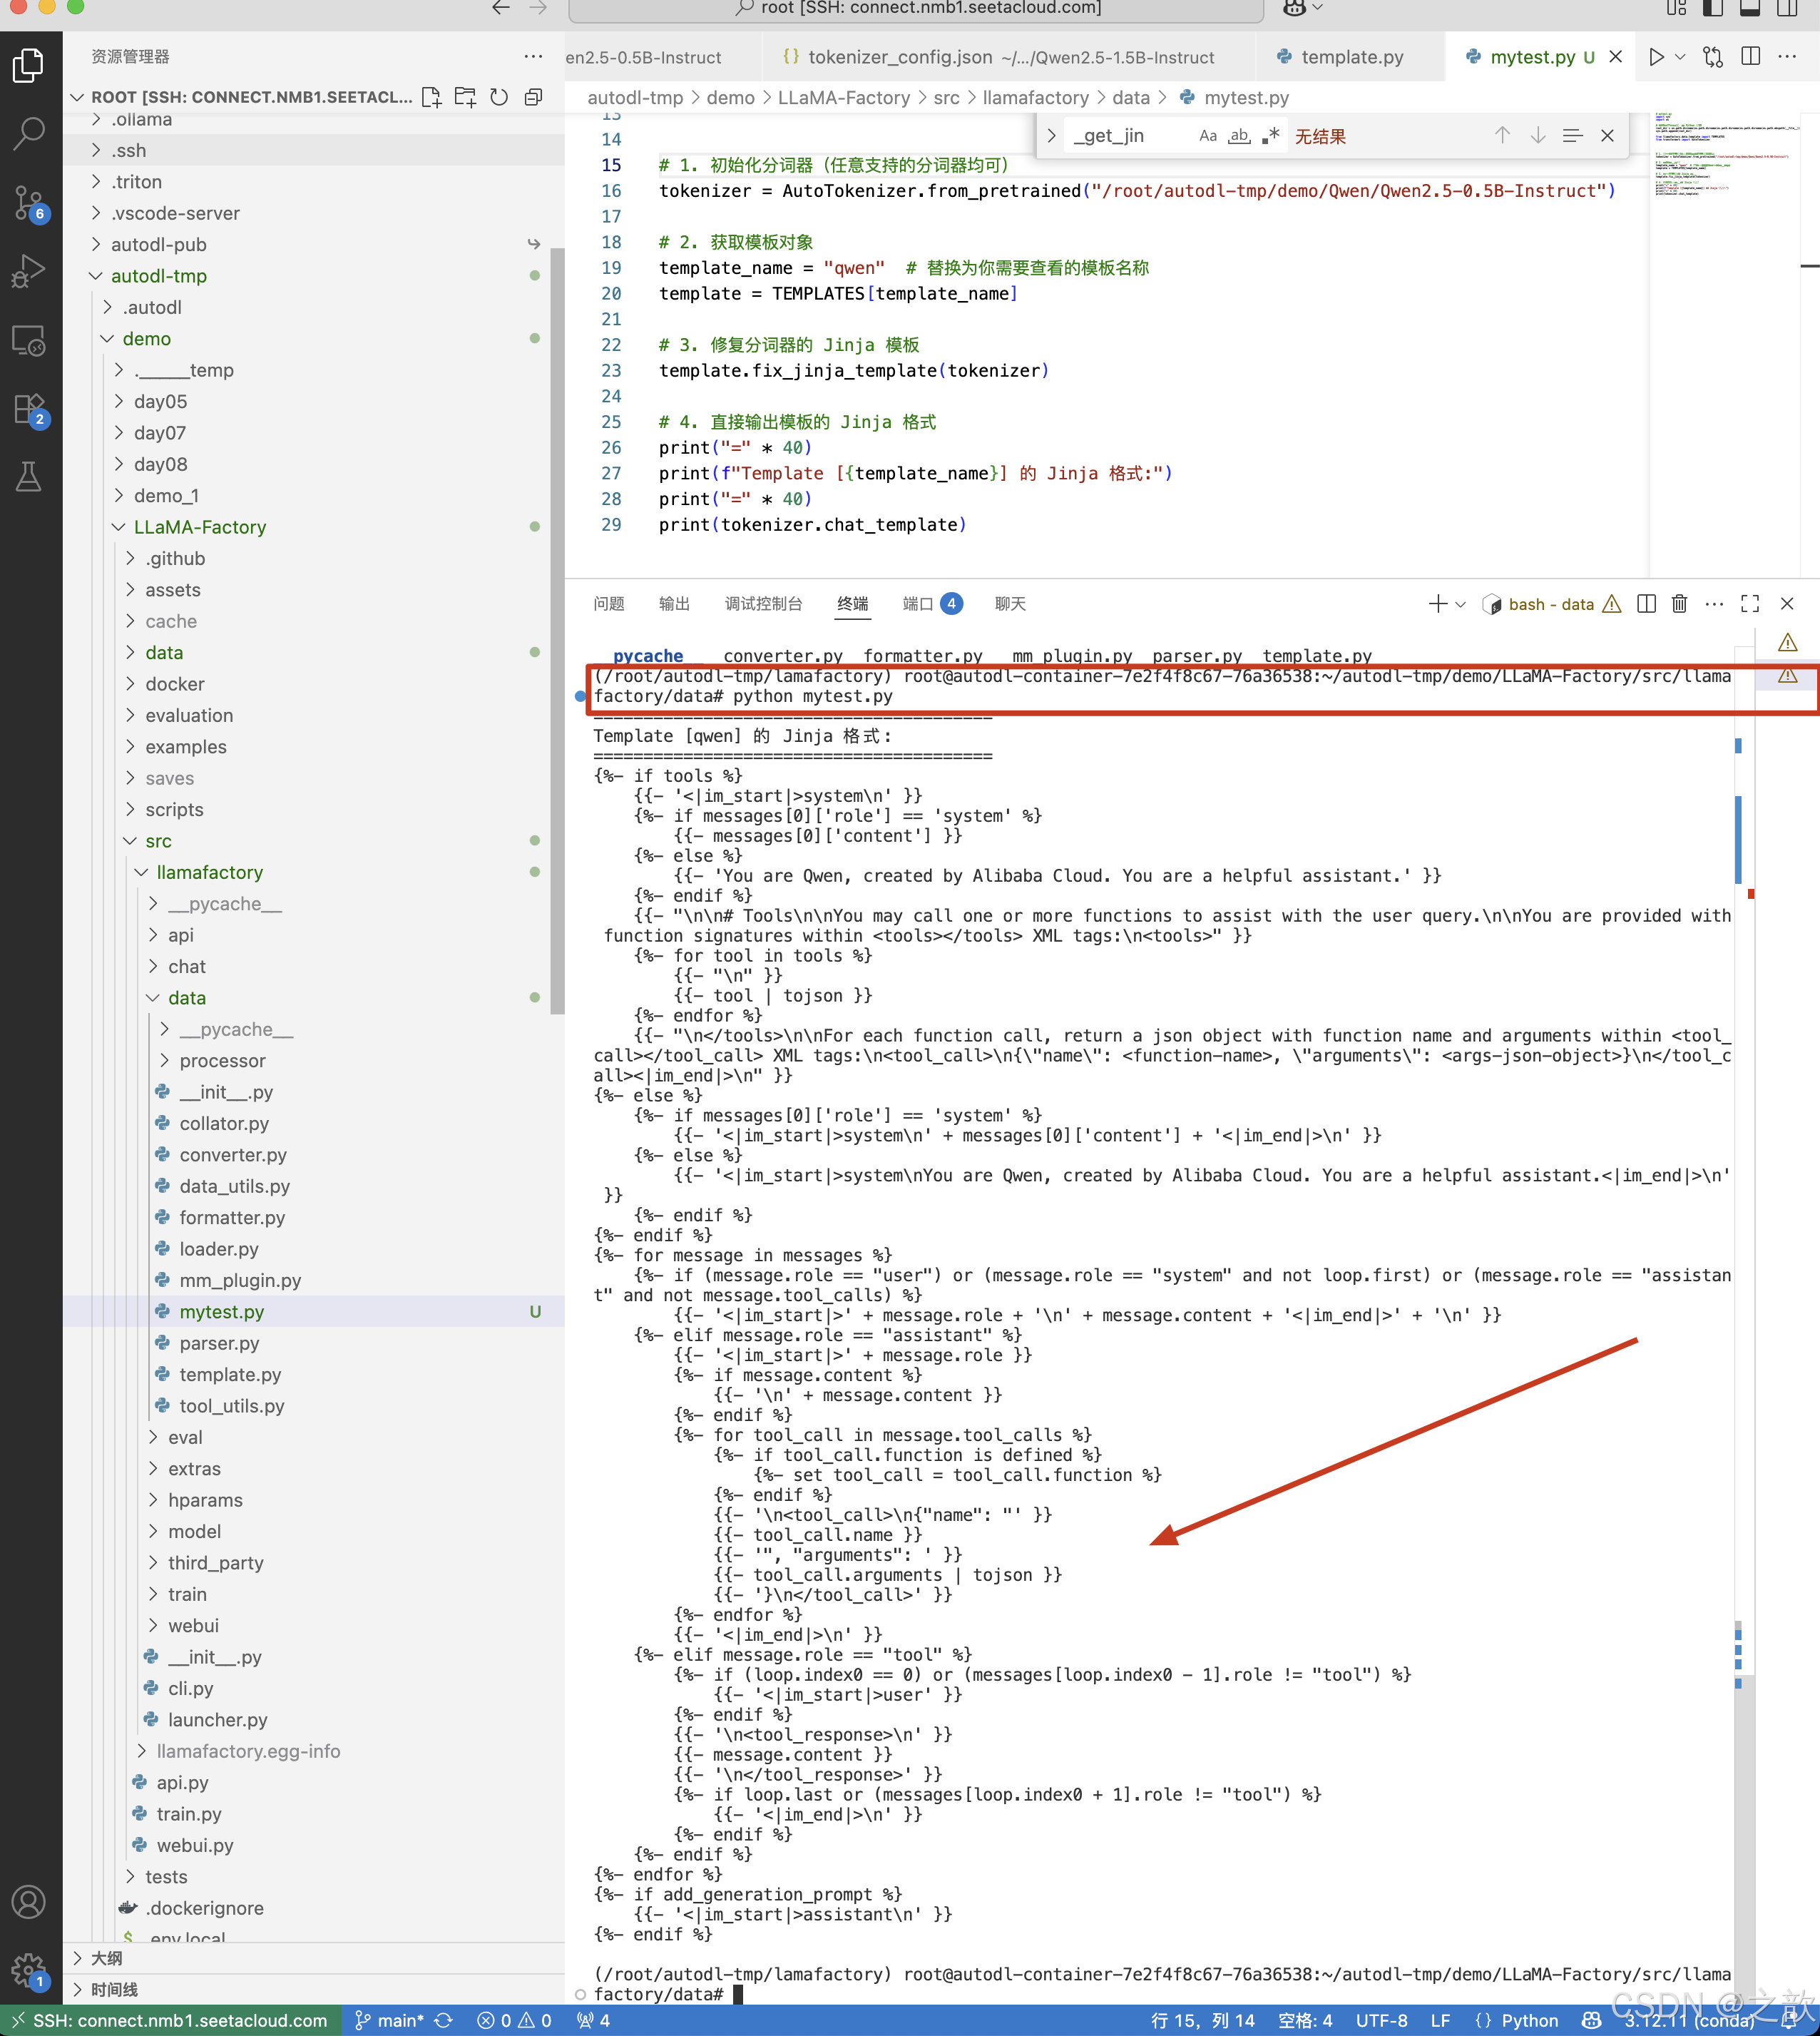The width and height of the screenshot is (1820, 2036).
Task: Close the mytest.py editor tab
Action: 1615,57
